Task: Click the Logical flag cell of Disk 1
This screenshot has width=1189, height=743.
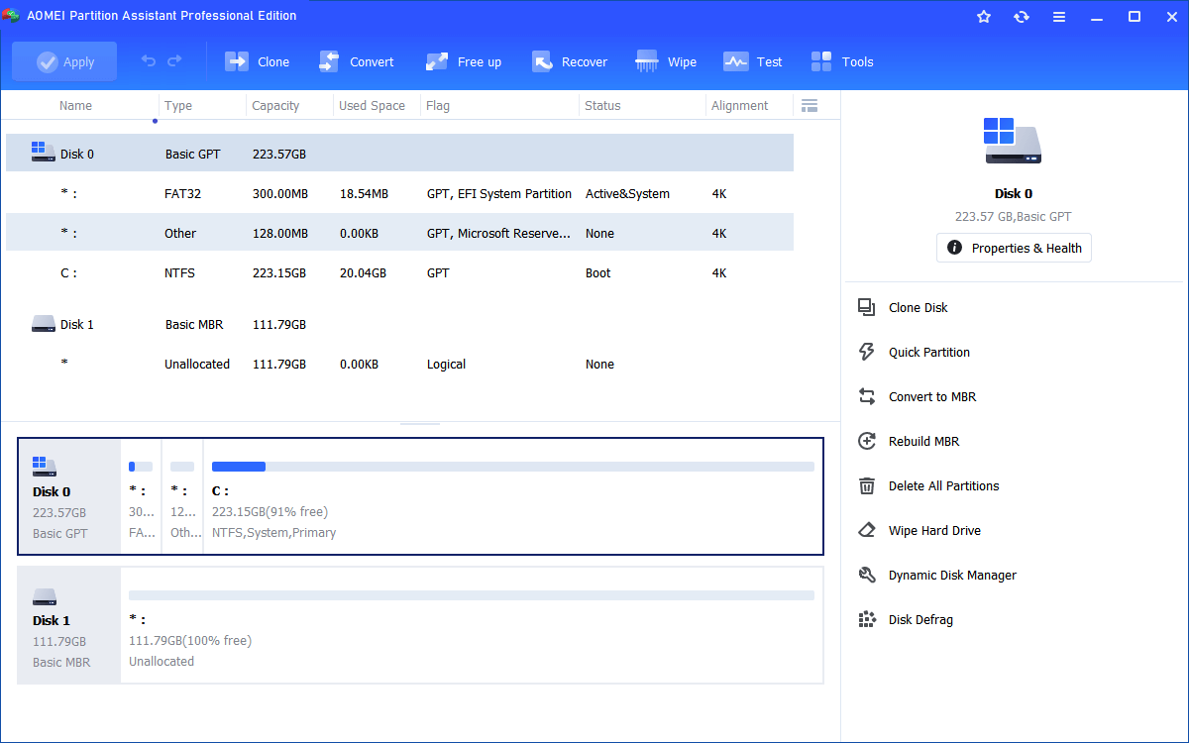Action: pyautogui.click(x=446, y=365)
